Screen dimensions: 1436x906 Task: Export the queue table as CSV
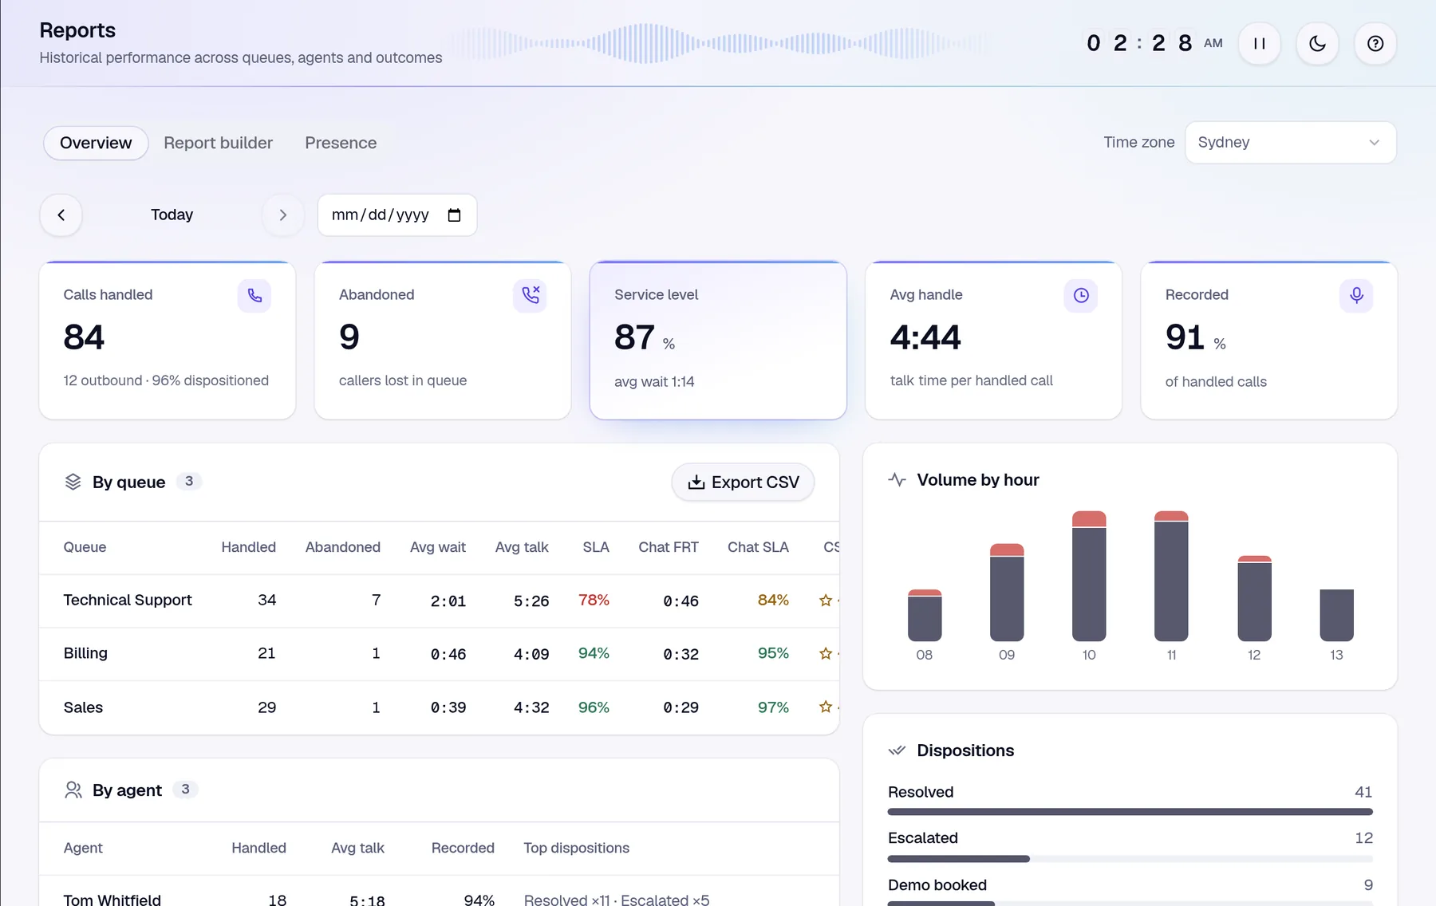click(x=743, y=483)
